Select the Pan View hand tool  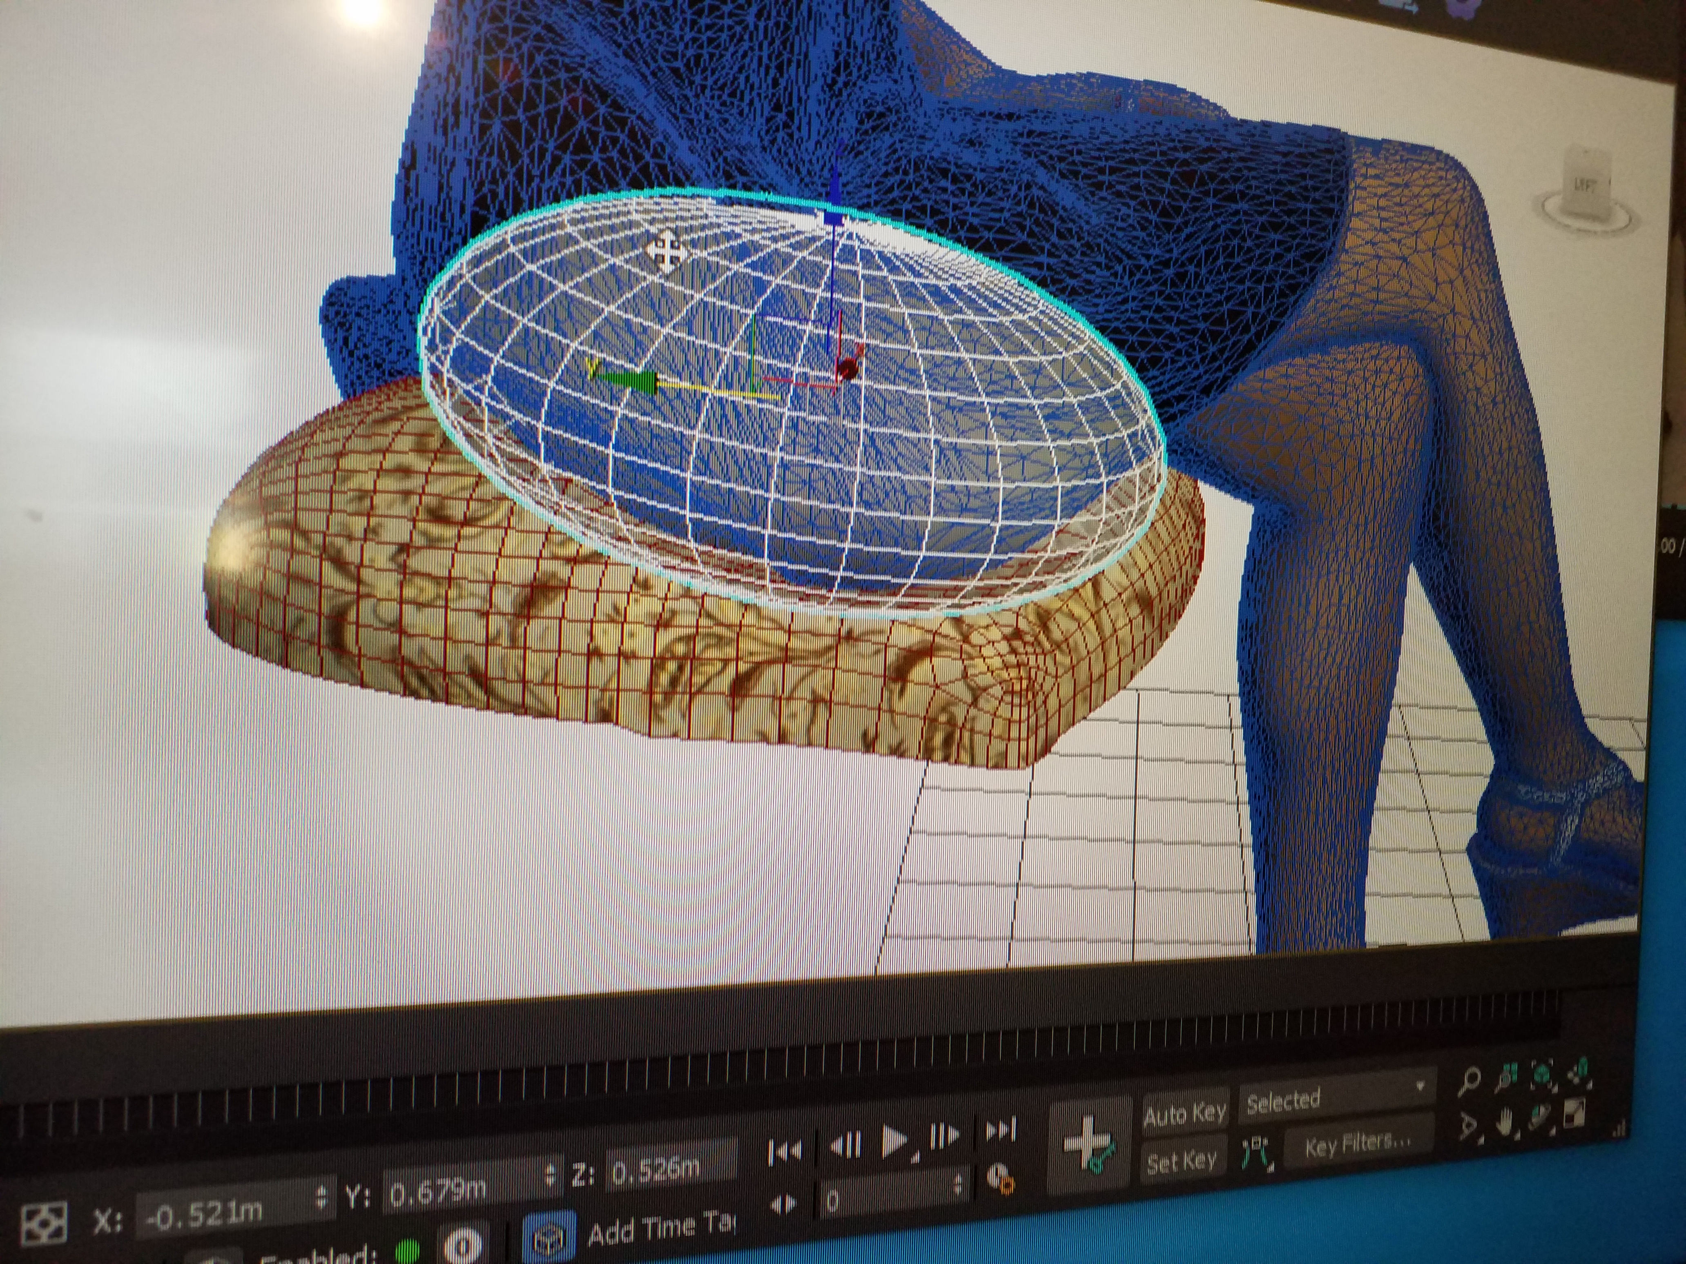click(x=1505, y=1122)
